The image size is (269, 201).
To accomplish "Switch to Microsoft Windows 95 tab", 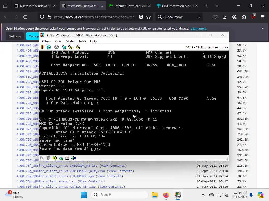I will [35, 6].
